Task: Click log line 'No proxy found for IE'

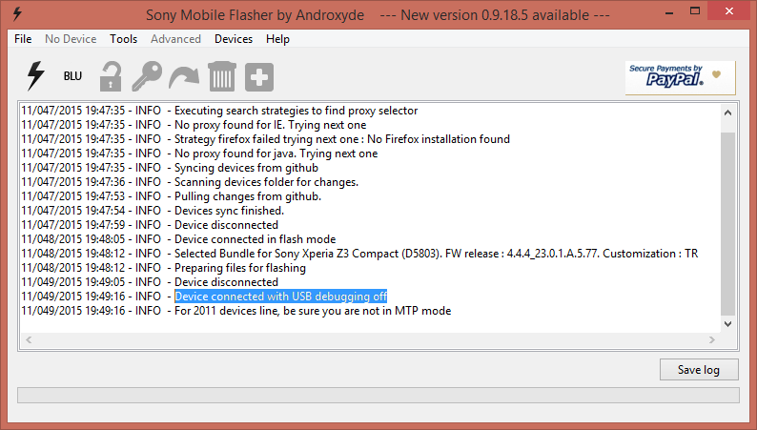Action: tap(194, 125)
